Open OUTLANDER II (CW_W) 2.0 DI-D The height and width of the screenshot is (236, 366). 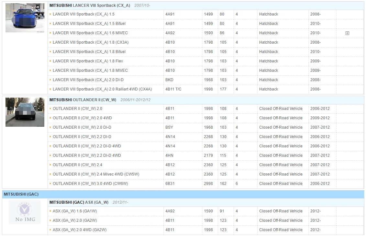point(82,127)
